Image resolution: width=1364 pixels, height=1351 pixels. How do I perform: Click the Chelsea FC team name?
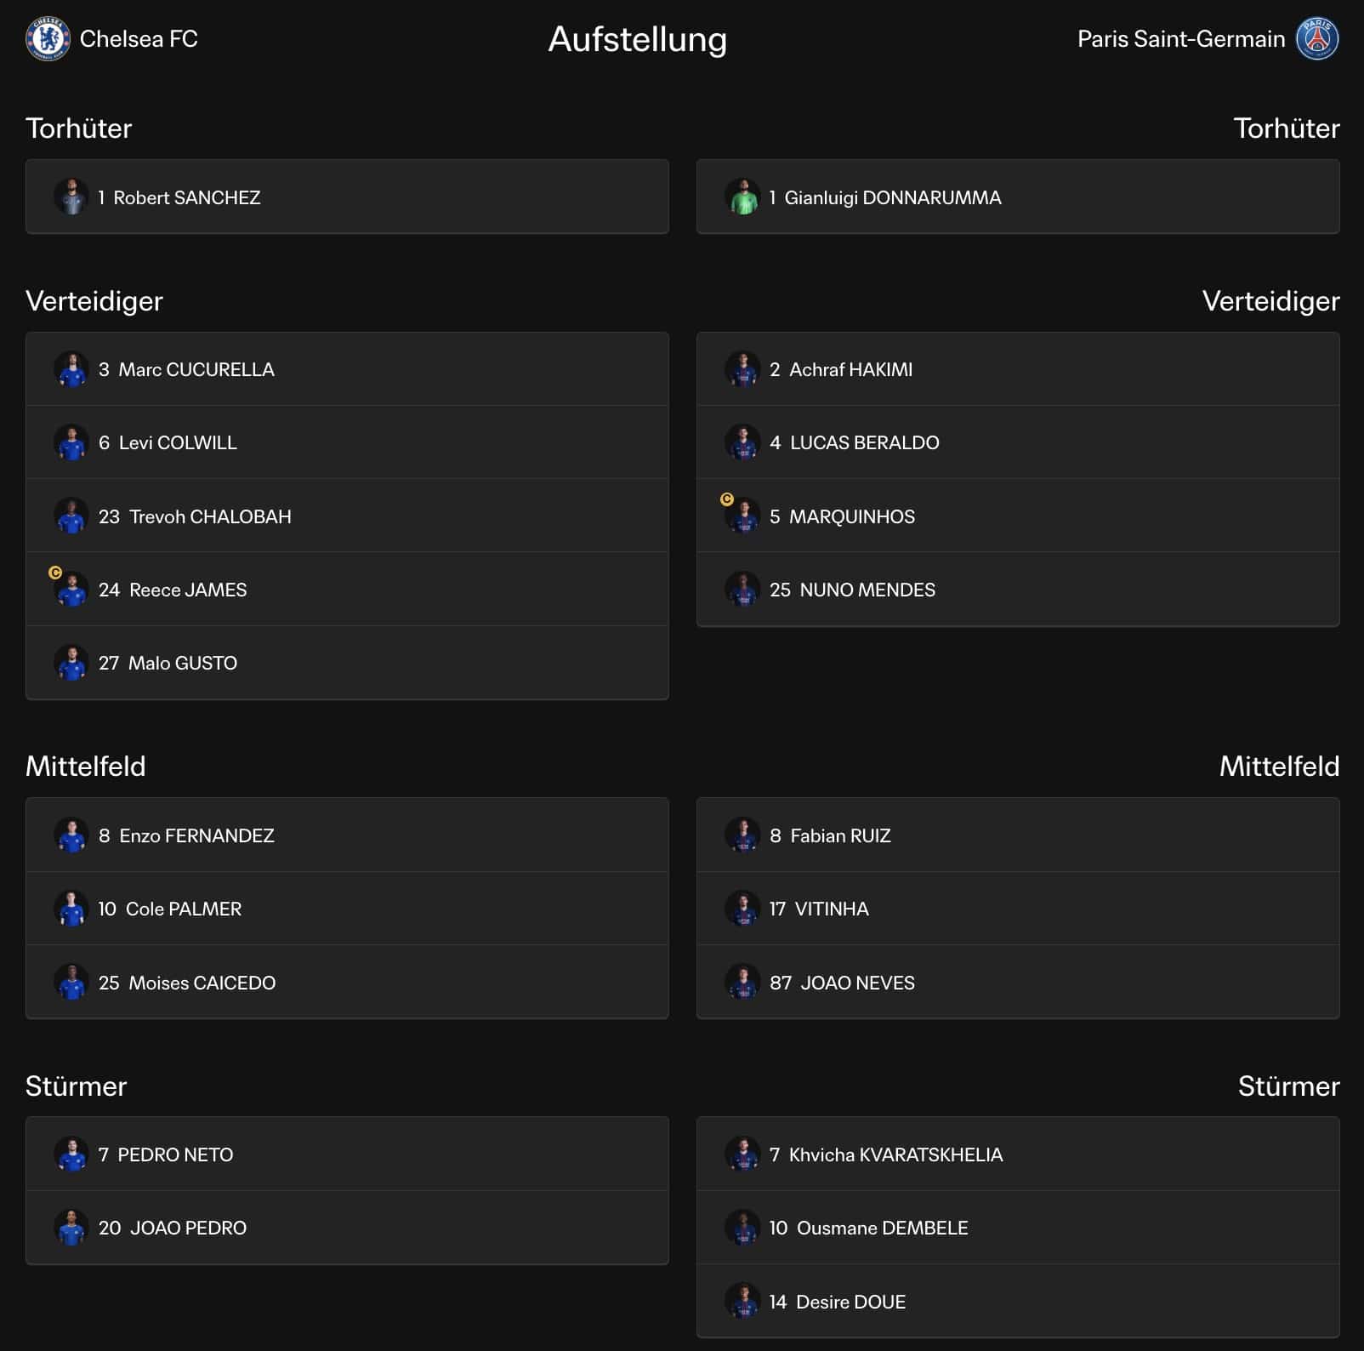139,39
